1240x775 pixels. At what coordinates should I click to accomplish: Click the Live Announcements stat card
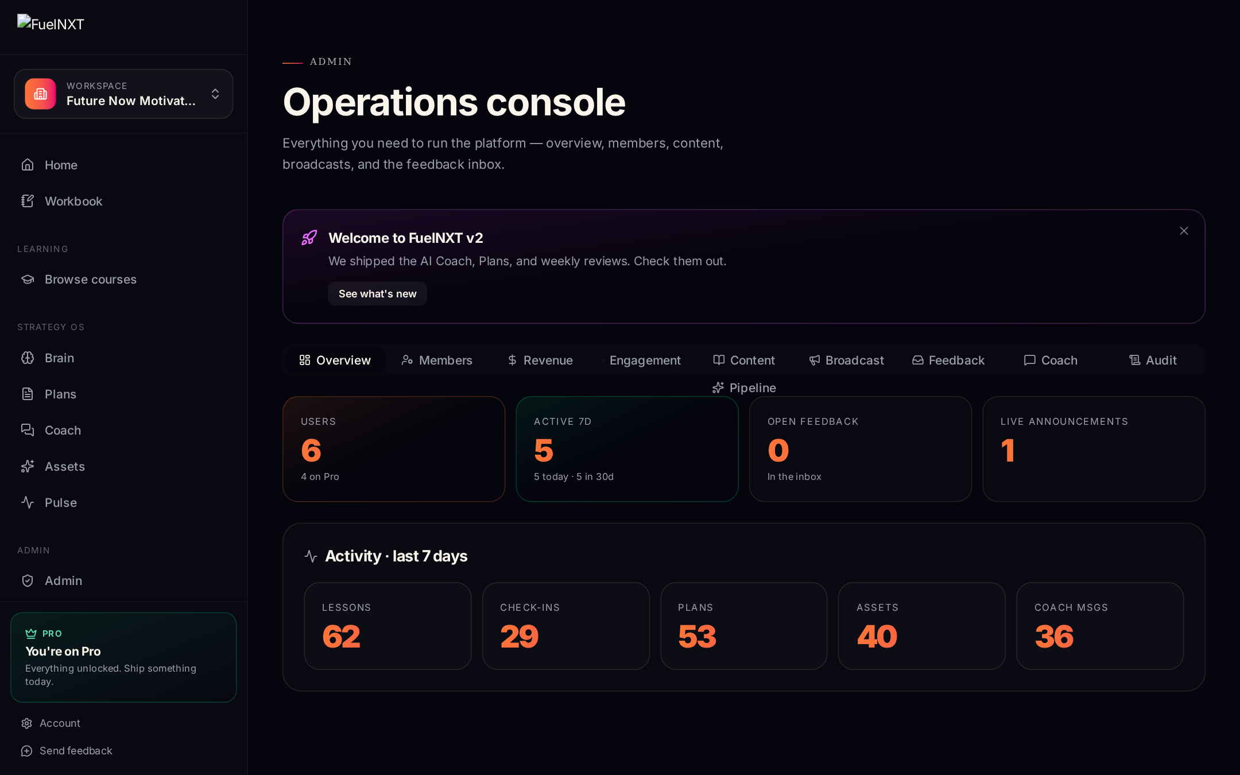pyautogui.click(x=1094, y=449)
